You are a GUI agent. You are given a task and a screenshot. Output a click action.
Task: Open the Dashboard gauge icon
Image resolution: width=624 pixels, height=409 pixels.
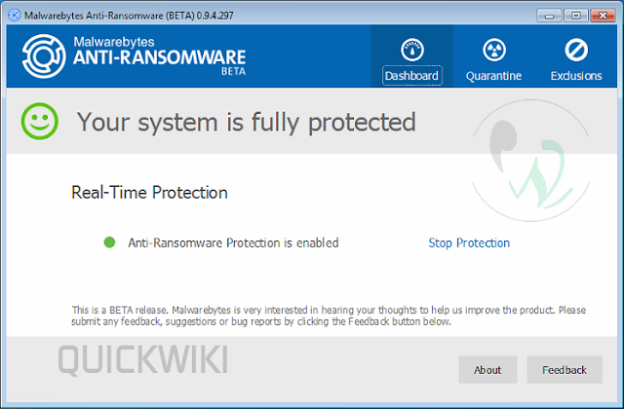click(411, 50)
